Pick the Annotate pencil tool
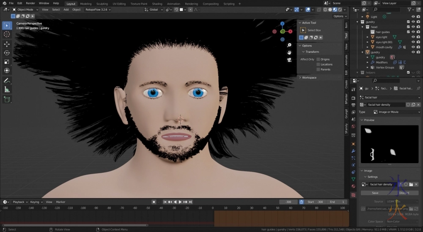Screen dimensions: 423x232 (7, 80)
